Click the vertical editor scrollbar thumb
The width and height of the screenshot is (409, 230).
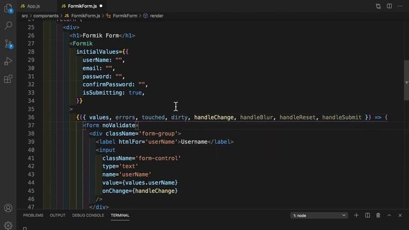point(406,80)
